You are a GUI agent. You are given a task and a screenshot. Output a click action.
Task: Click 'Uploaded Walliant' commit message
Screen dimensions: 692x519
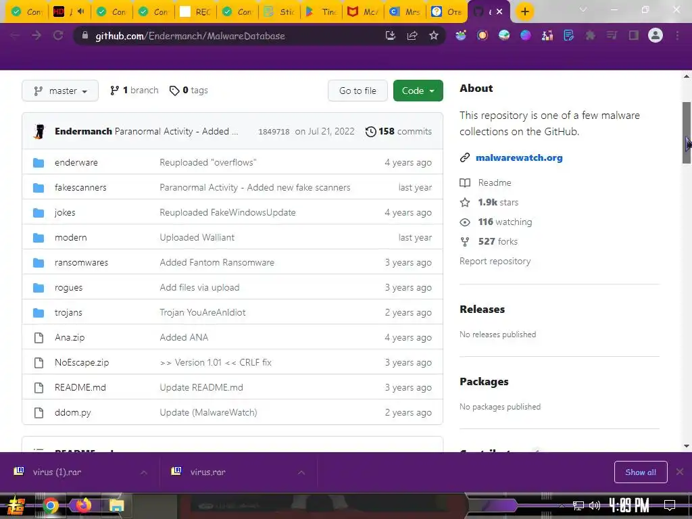tap(197, 237)
